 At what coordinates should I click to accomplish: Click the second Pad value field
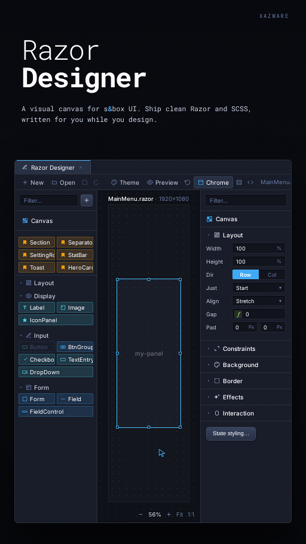tap(273, 328)
